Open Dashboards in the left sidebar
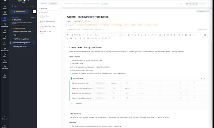The height and width of the screenshot is (128, 214). 5,25
